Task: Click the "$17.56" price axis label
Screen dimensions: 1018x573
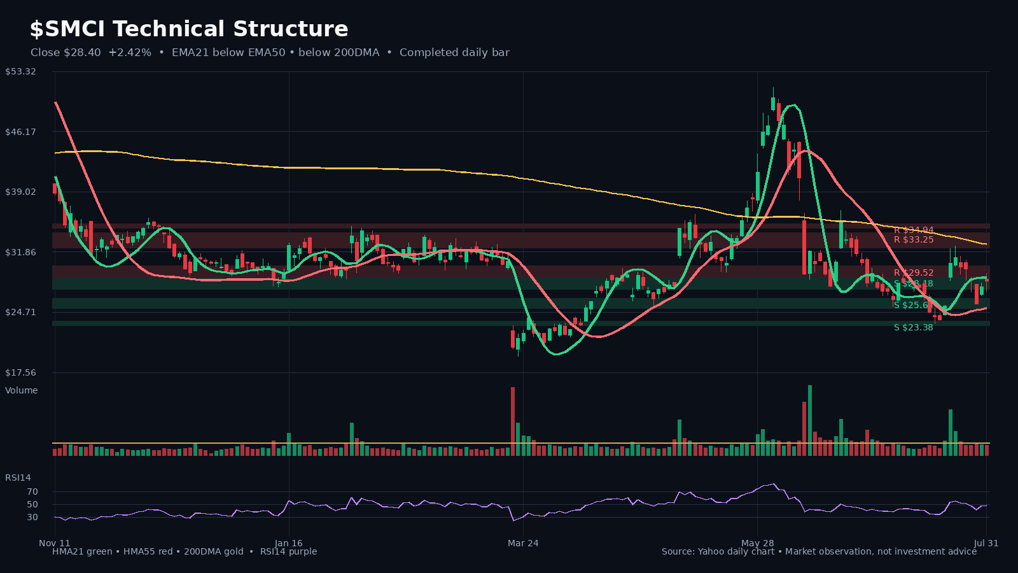Action: [x=20, y=372]
